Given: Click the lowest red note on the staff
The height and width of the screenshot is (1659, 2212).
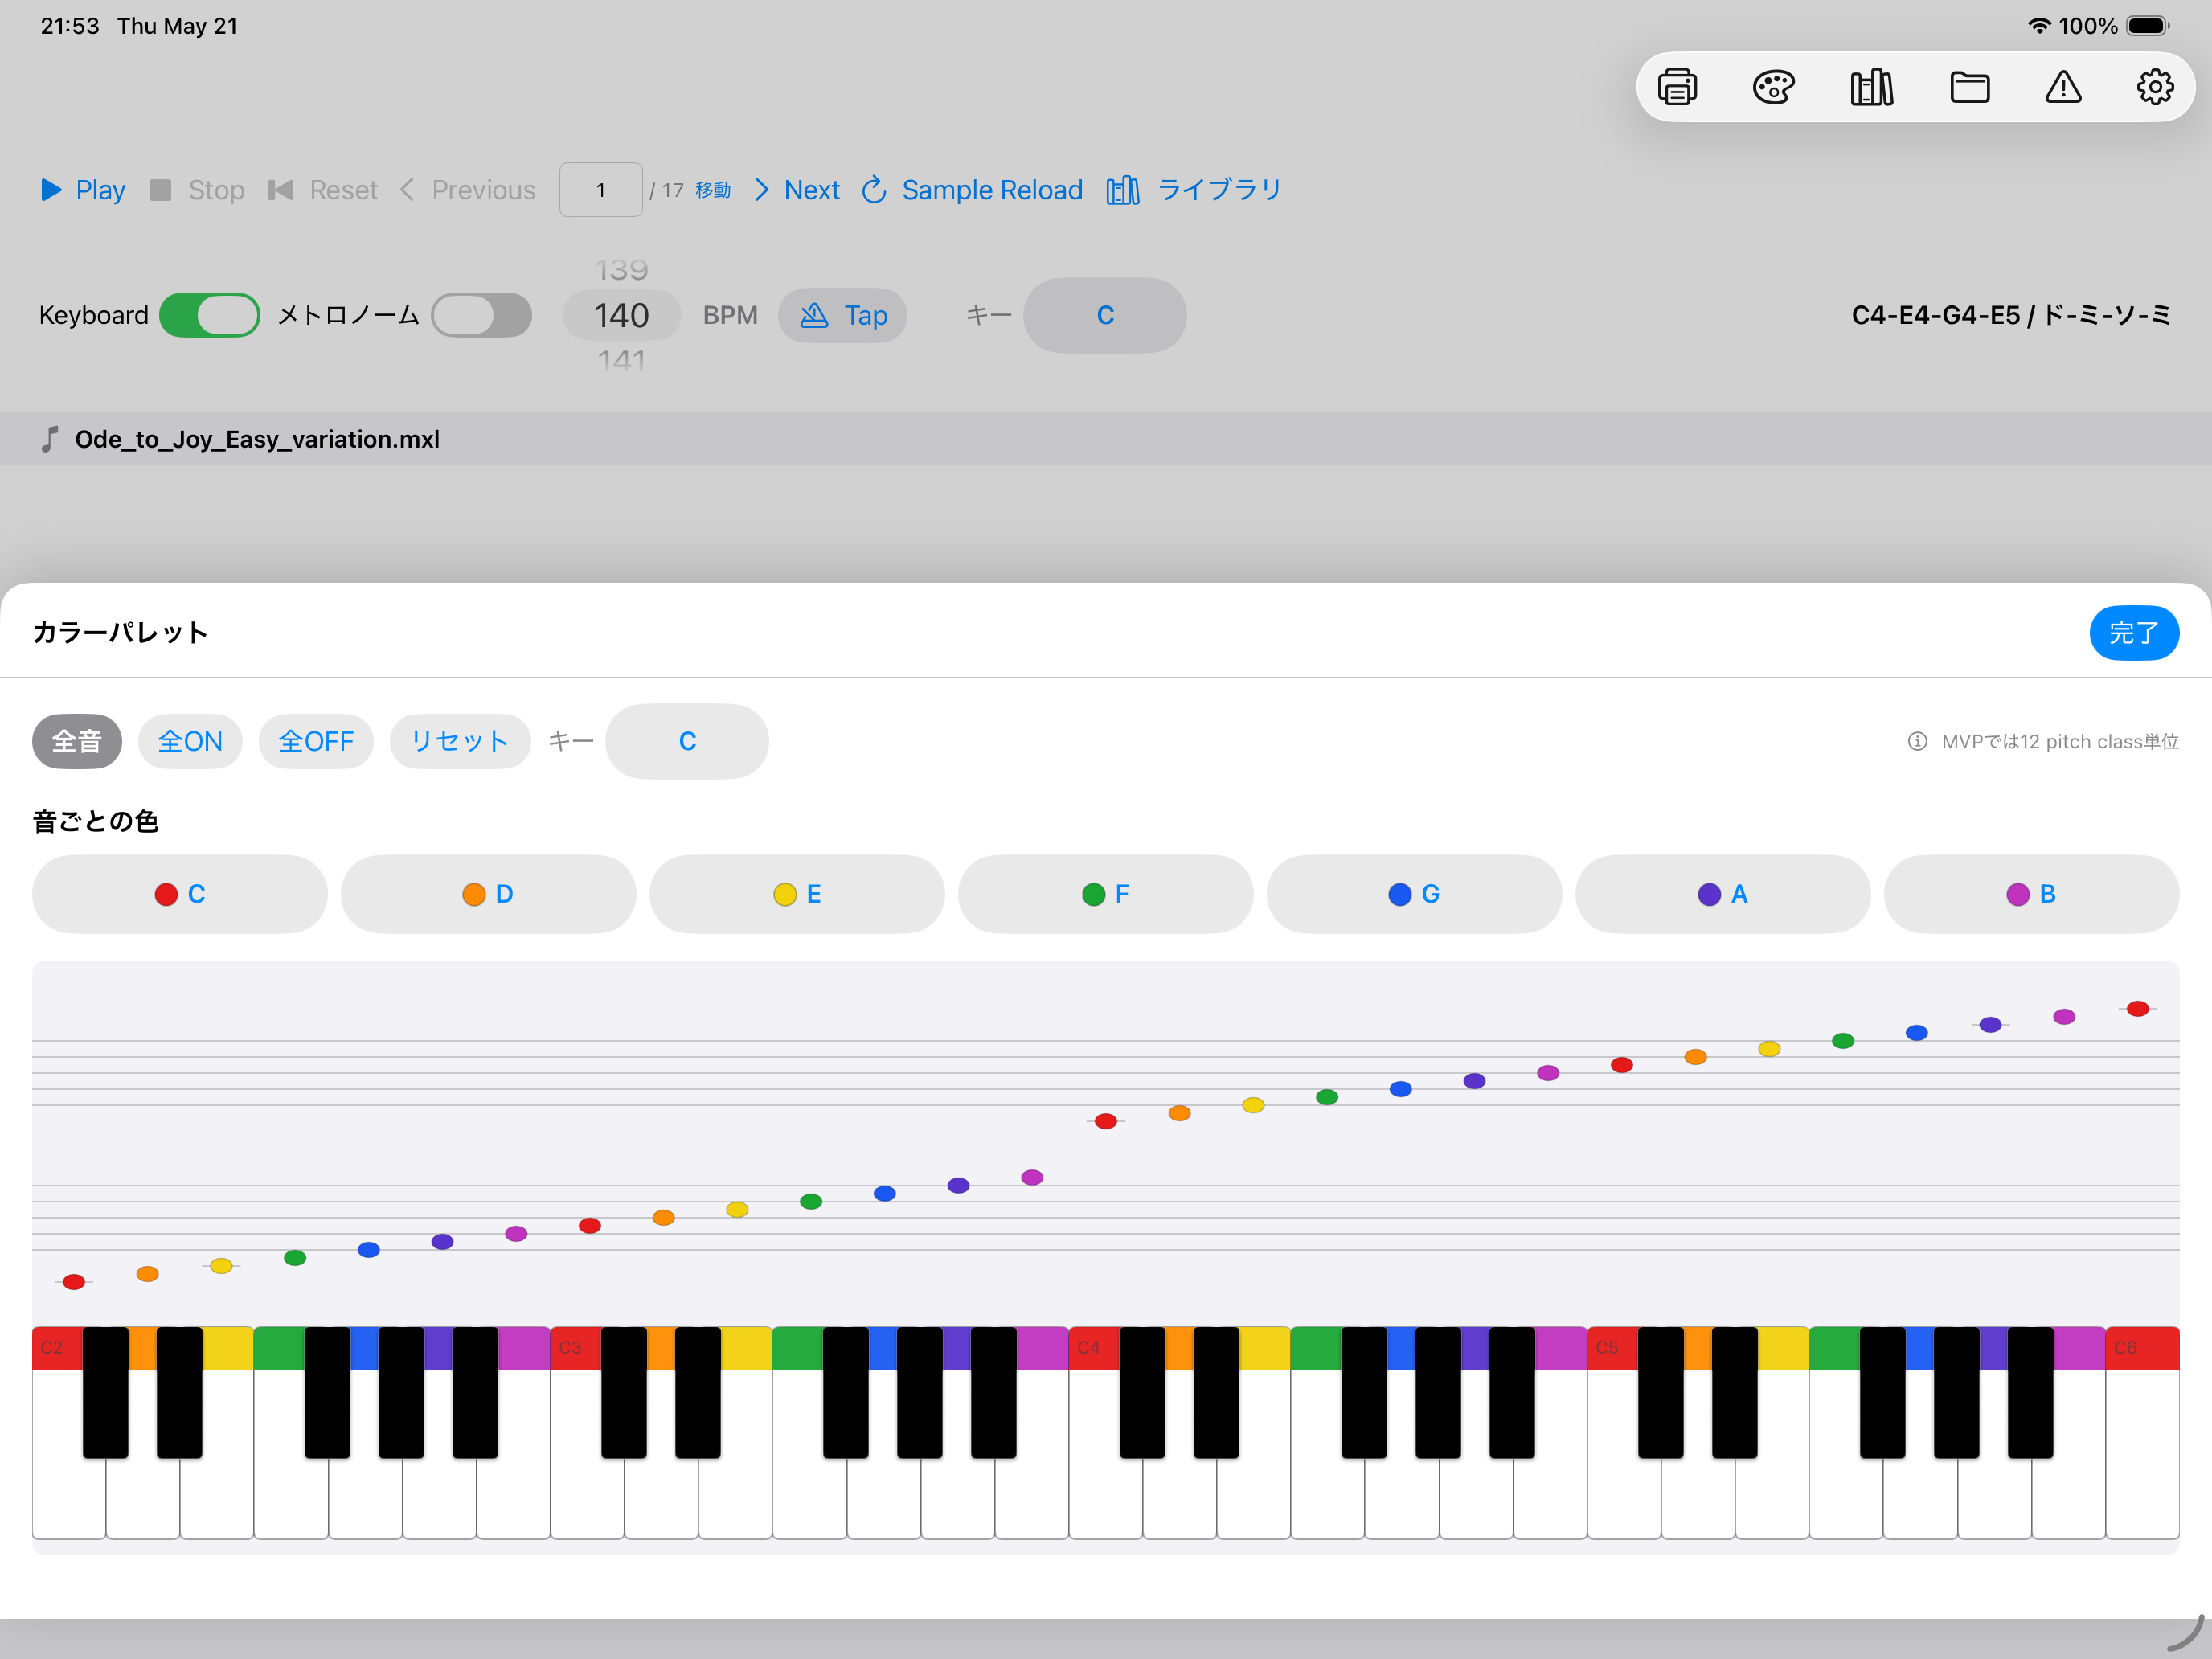Looking at the screenshot, I should pyautogui.click(x=74, y=1282).
